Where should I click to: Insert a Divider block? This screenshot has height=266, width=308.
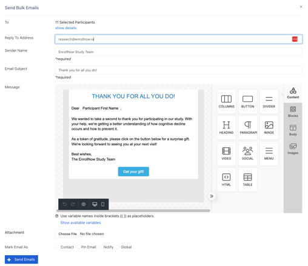[269, 102]
